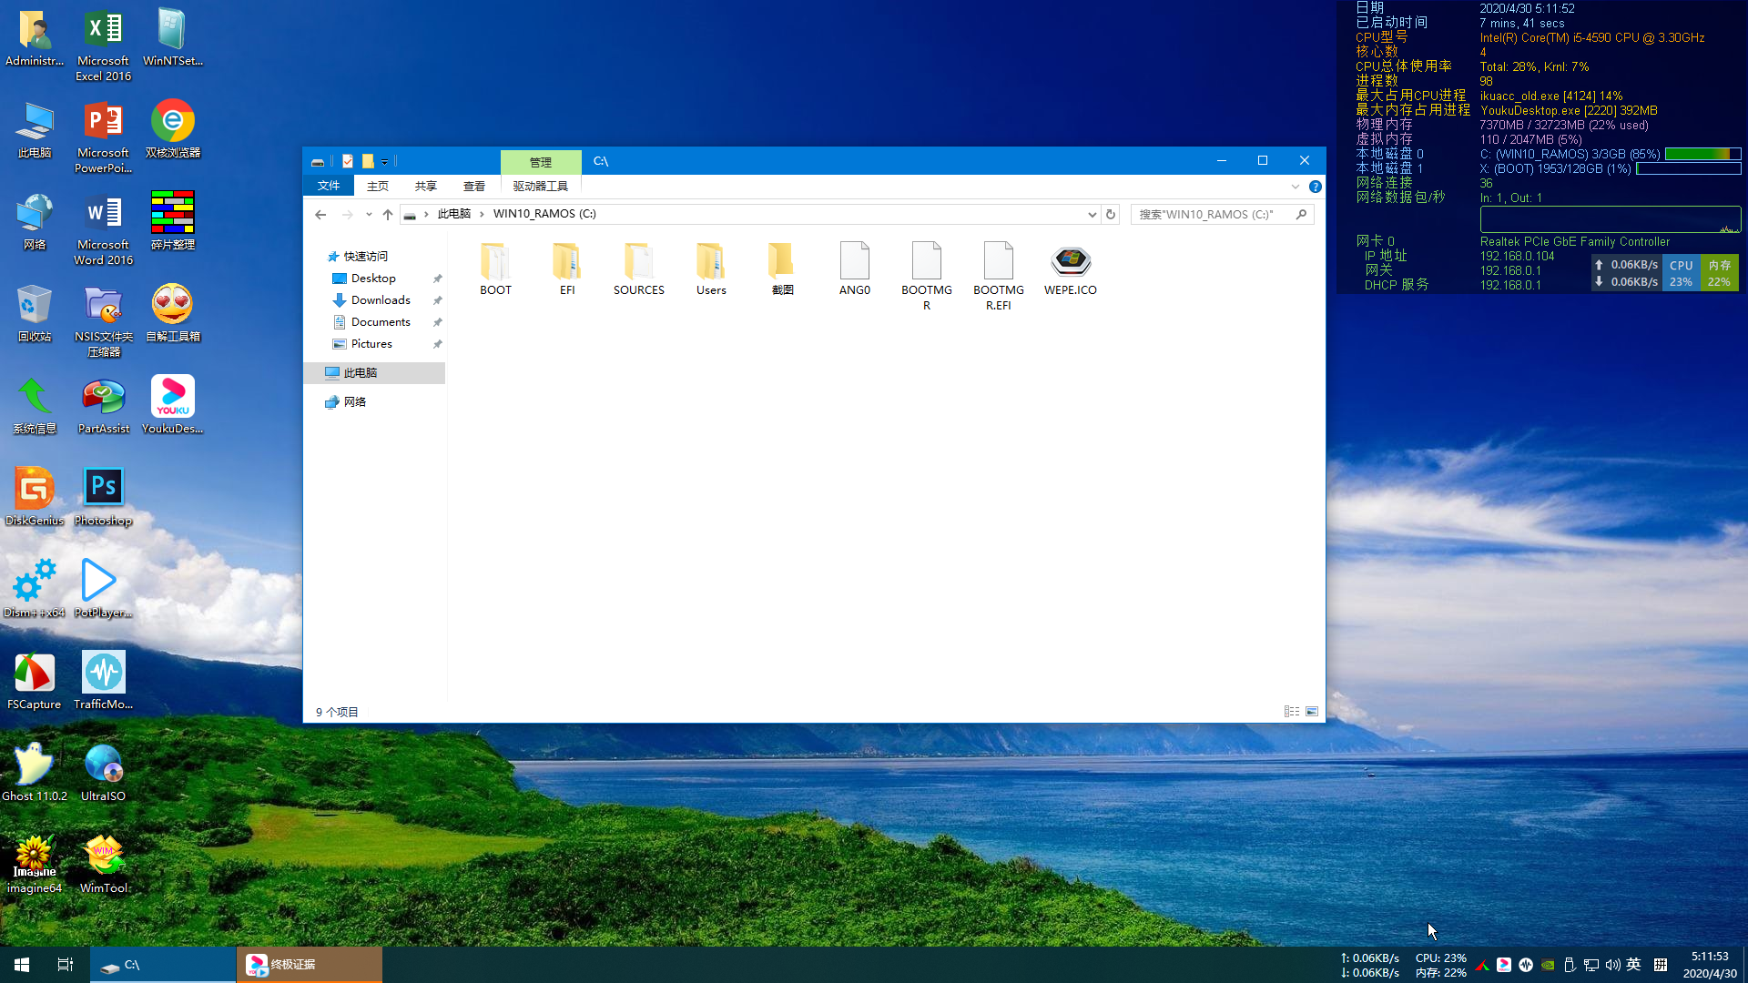
Task: Select 快速访问 in navigation pane
Action: click(x=366, y=257)
